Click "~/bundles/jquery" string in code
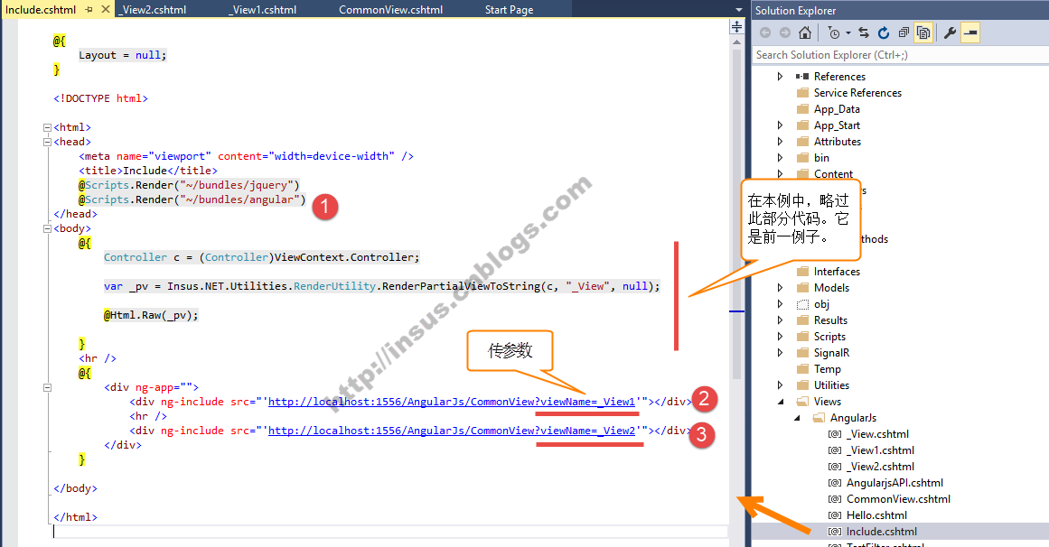The height and width of the screenshot is (547, 1049). (x=237, y=185)
